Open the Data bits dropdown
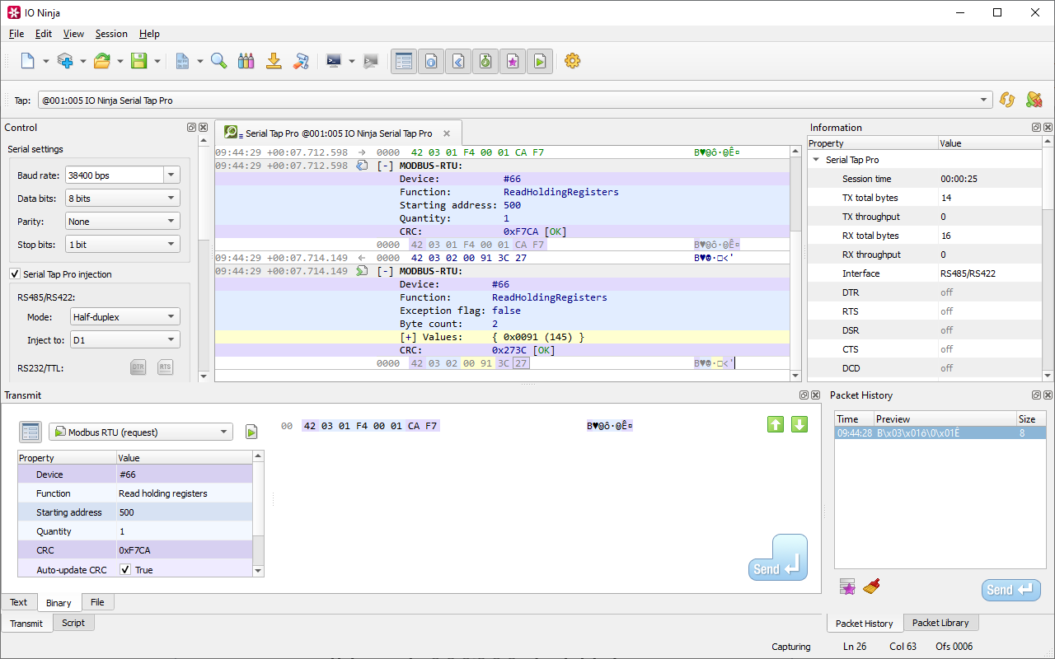 point(122,198)
